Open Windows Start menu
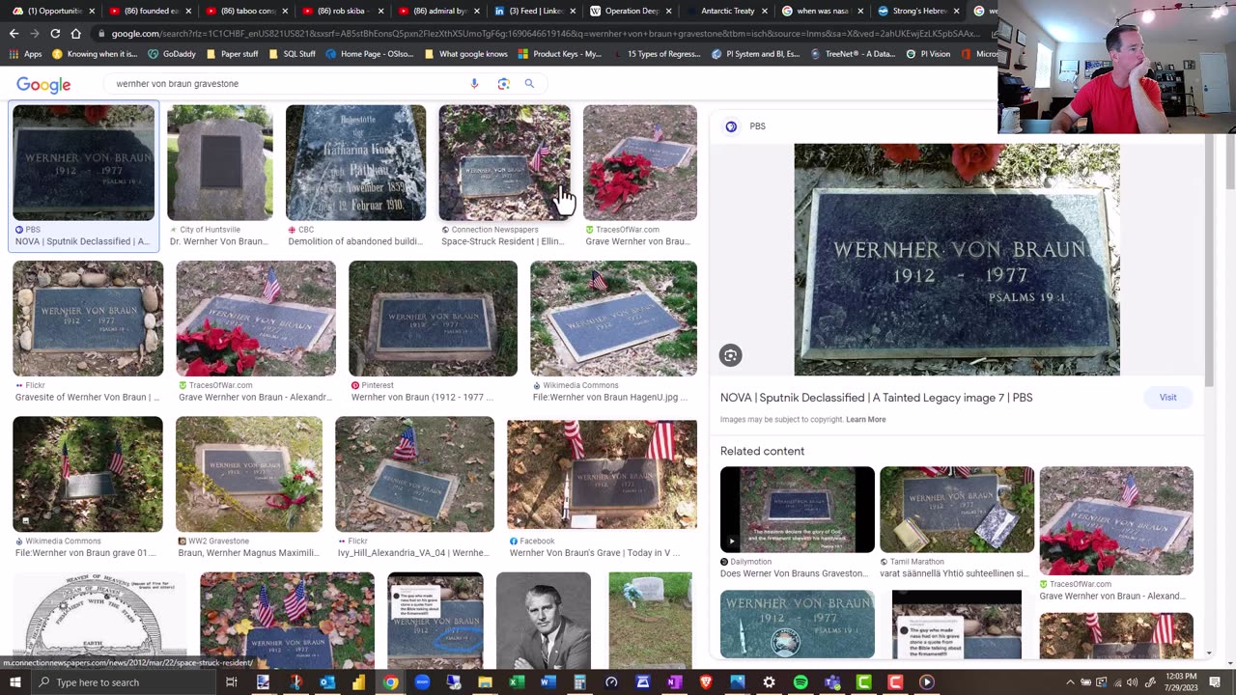The image size is (1236, 695). click(14, 682)
